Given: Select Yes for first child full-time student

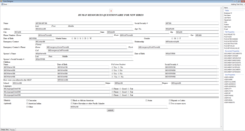Looking at the screenshot, I should (112, 67).
